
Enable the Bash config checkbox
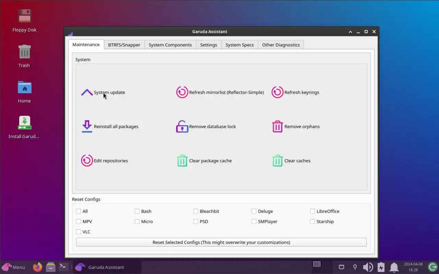(137, 211)
